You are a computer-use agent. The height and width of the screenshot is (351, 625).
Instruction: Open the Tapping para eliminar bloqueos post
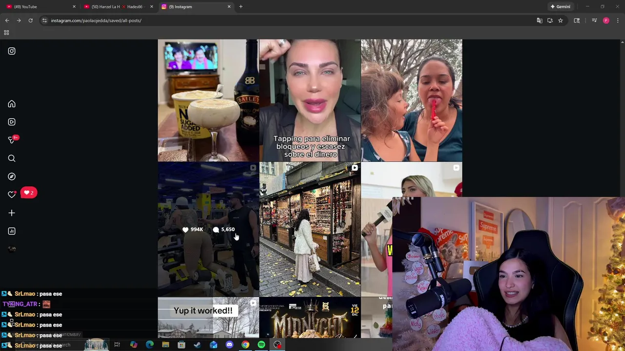pyautogui.click(x=310, y=100)
